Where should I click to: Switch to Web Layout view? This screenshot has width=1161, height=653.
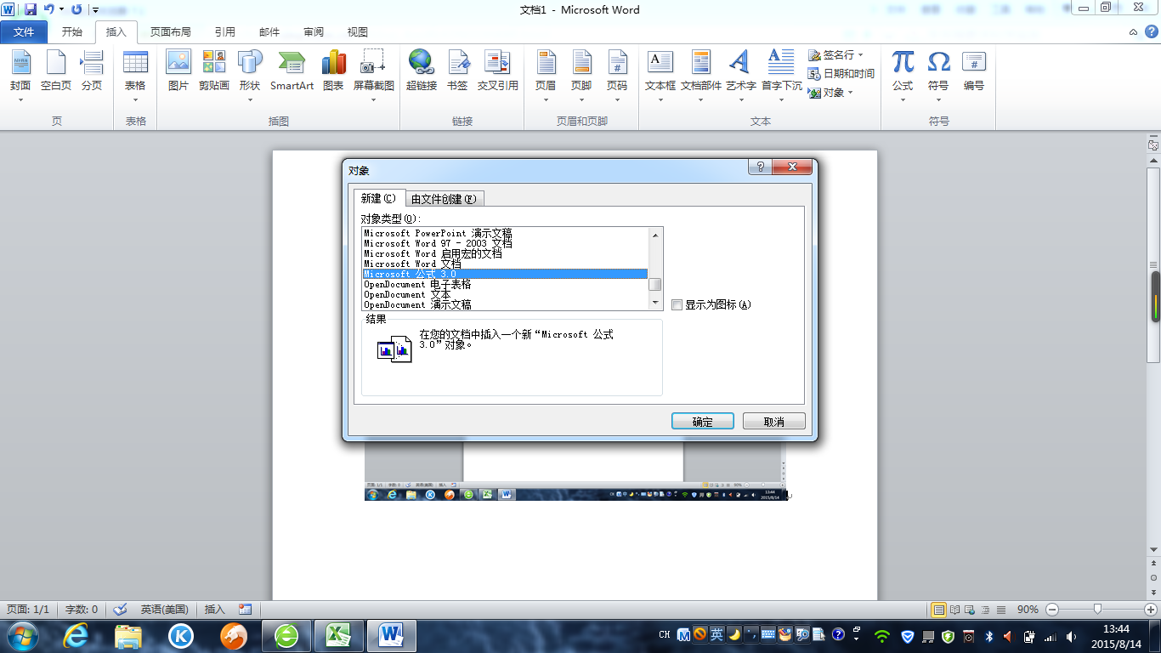pyautogui.click(x=971, y=610)
